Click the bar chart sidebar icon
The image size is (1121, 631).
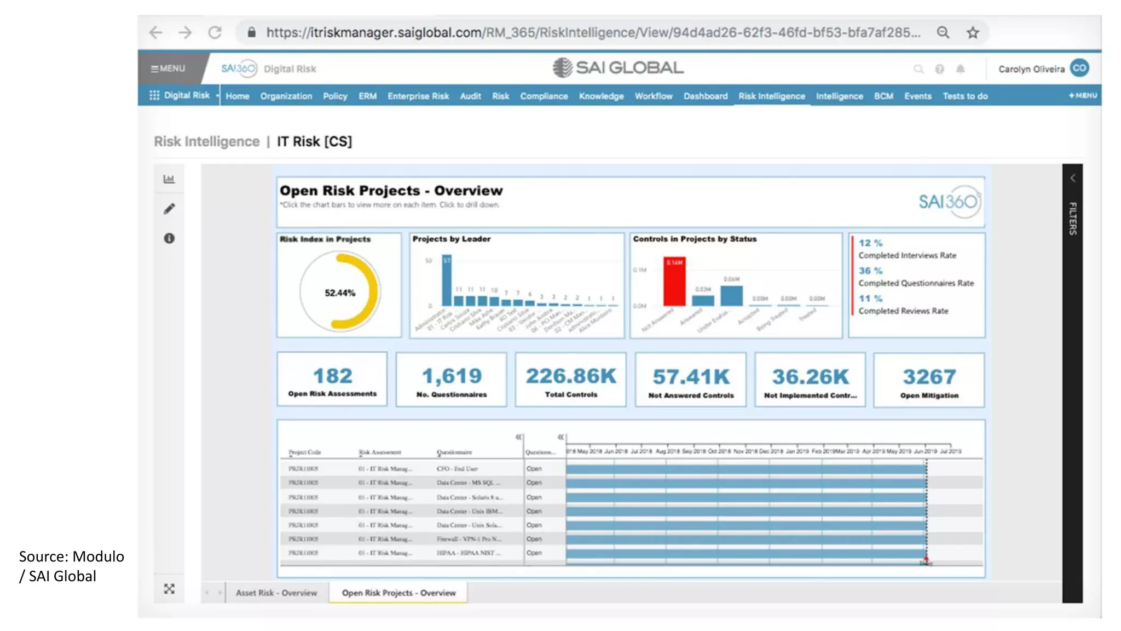pyautogui.click(x=169, y=179)
